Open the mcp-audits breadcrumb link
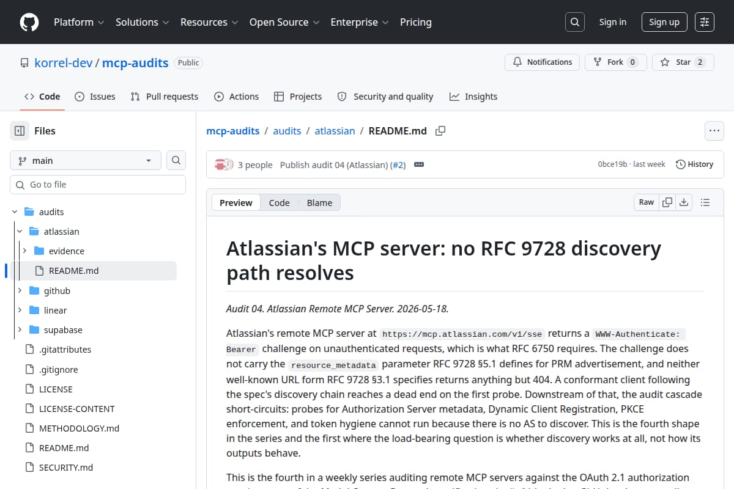Screen dimensions: 734x489 click(233, 131)
